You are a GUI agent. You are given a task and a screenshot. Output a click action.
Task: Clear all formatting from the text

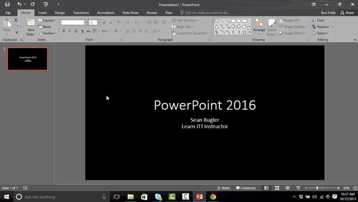pos(119,23)
